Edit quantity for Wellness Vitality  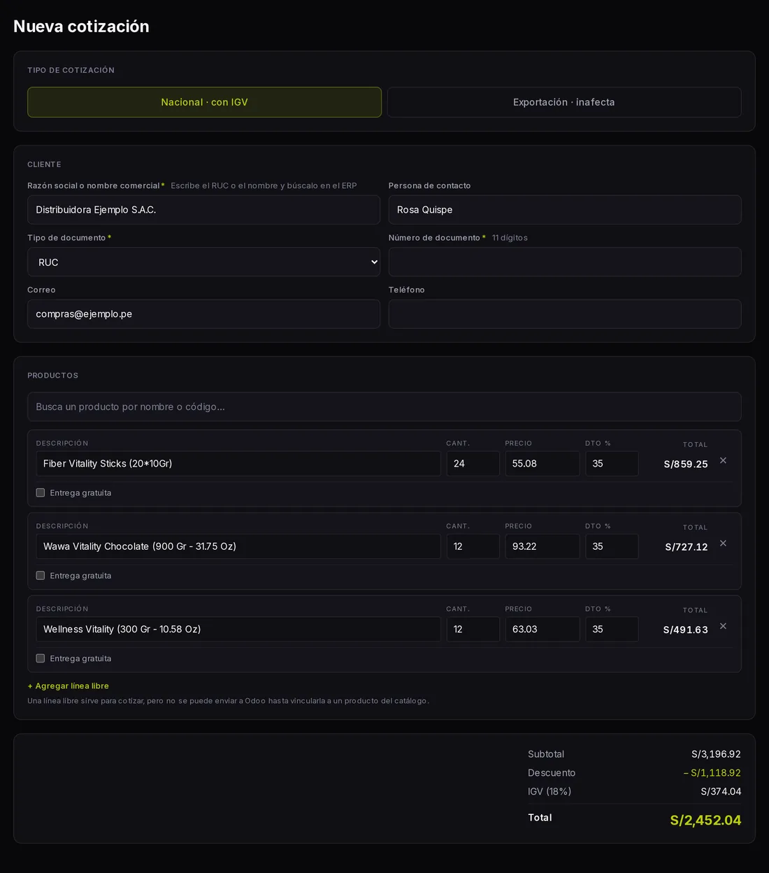[x=473, y=630]
